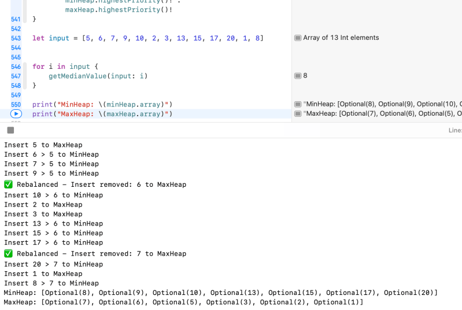
Task: Click the blue run-to-line play button
Action: (16, 114)
